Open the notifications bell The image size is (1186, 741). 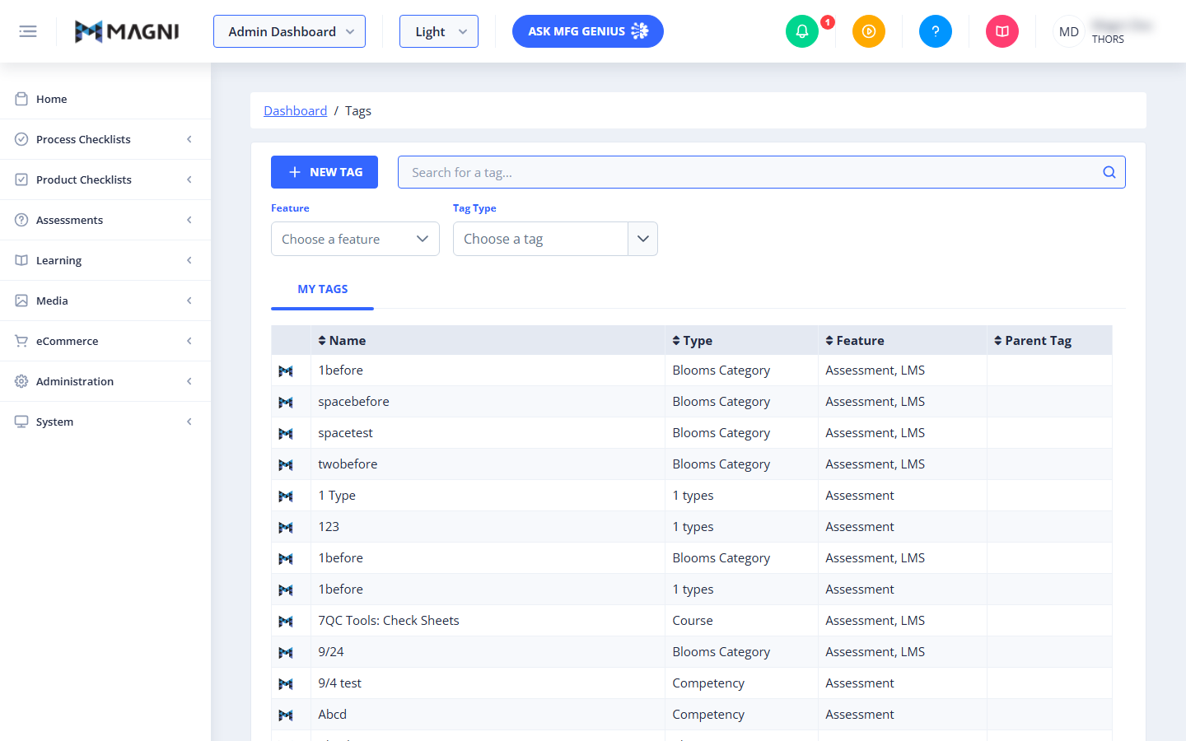coord(802,31)
